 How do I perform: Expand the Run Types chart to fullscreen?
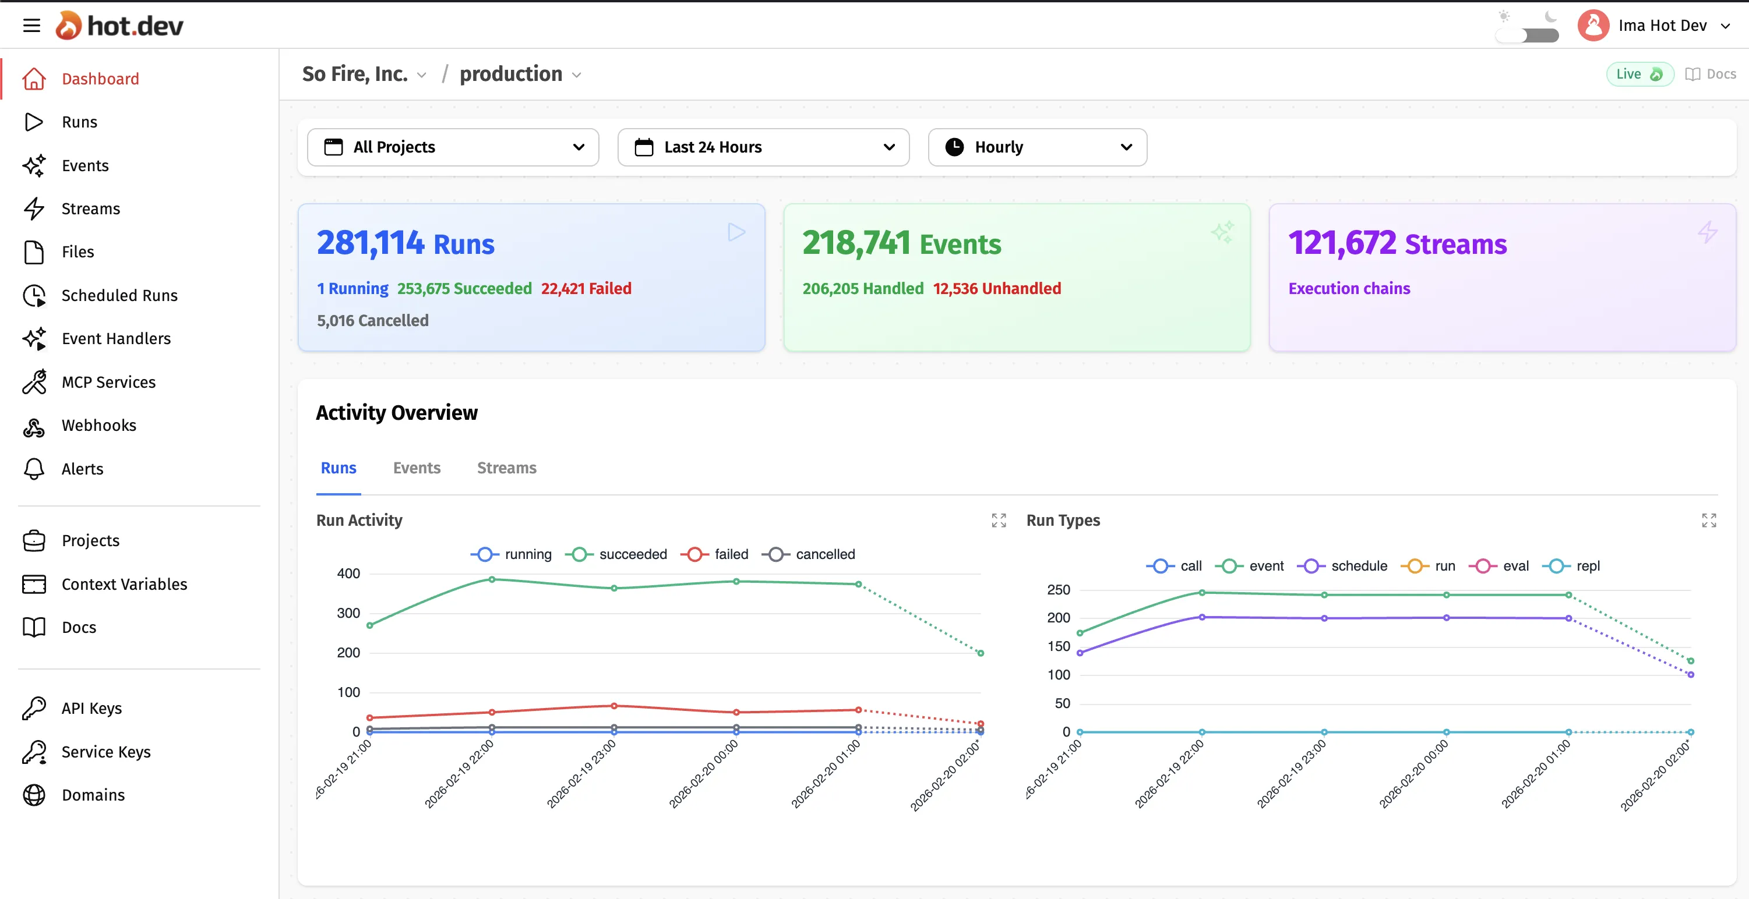1709,520
